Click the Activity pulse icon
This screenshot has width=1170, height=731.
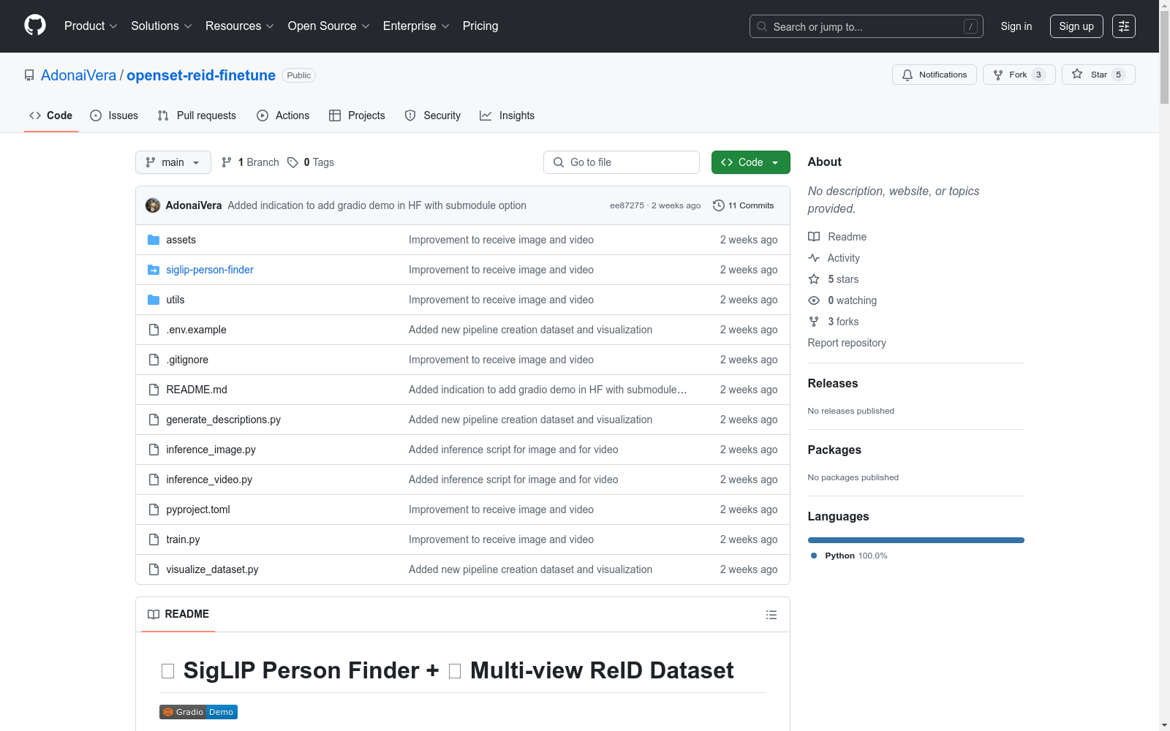pyautogui.click(x=814, y=258)
